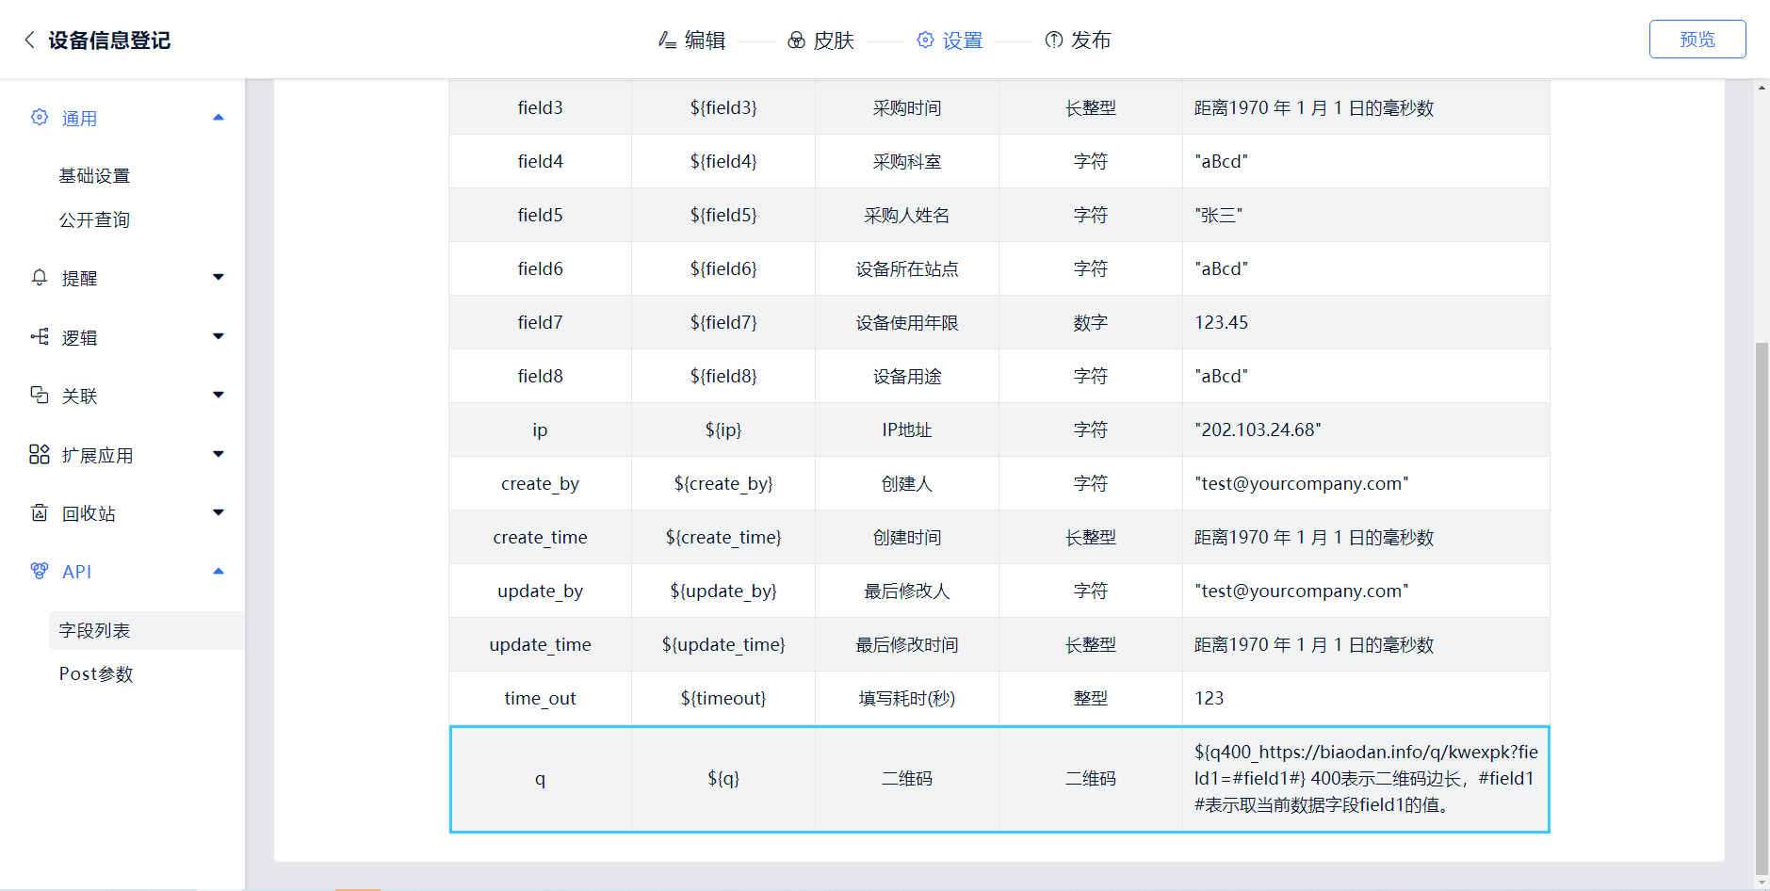Click the gear icon next to 通用
The width and height of the screenshot is (1770, 891).
point(40,118)
